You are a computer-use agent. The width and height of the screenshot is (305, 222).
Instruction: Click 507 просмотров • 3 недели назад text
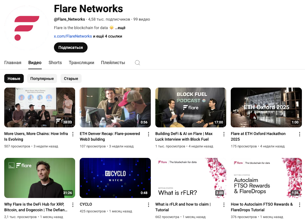tap(31, 146)
